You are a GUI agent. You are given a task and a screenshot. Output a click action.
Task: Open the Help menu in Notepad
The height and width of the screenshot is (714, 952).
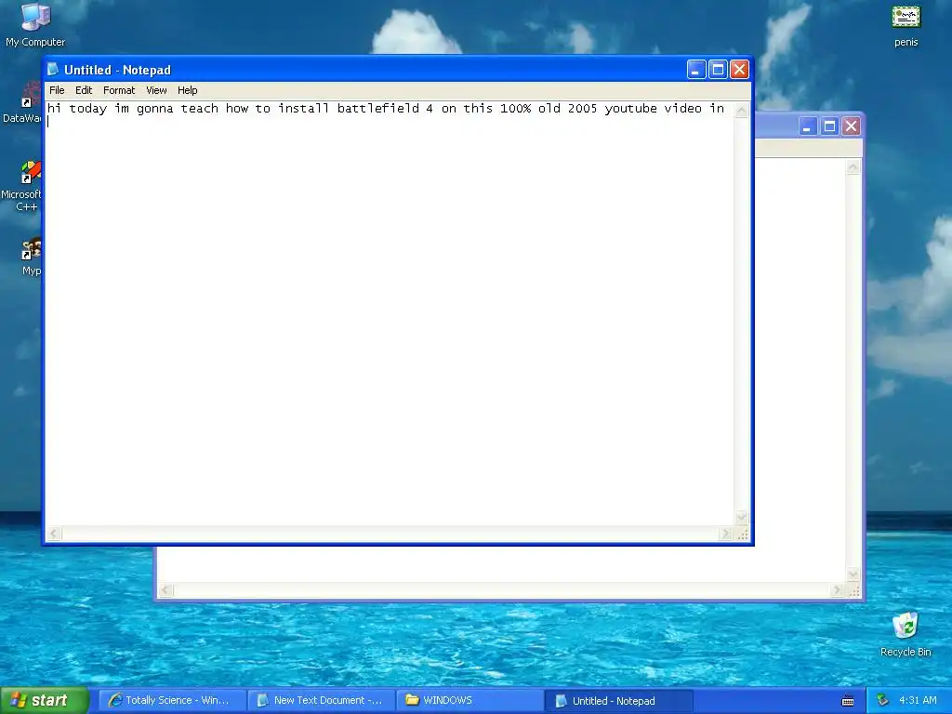pos(188,90)
